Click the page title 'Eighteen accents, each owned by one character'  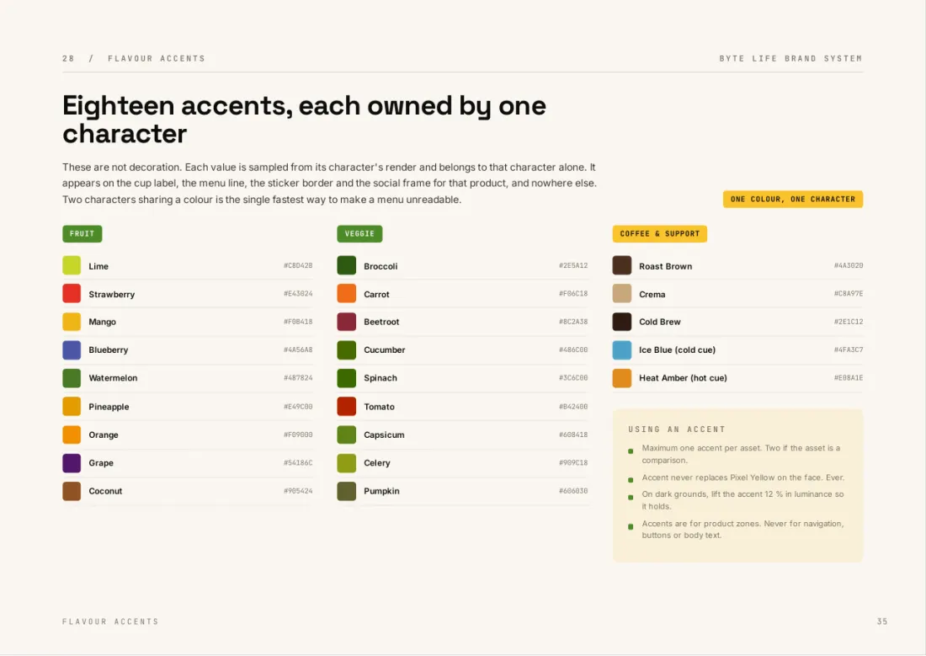(304, 120)
